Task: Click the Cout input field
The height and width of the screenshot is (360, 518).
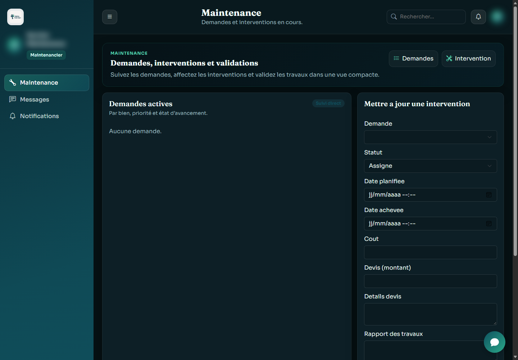Action: coord(431,252)
